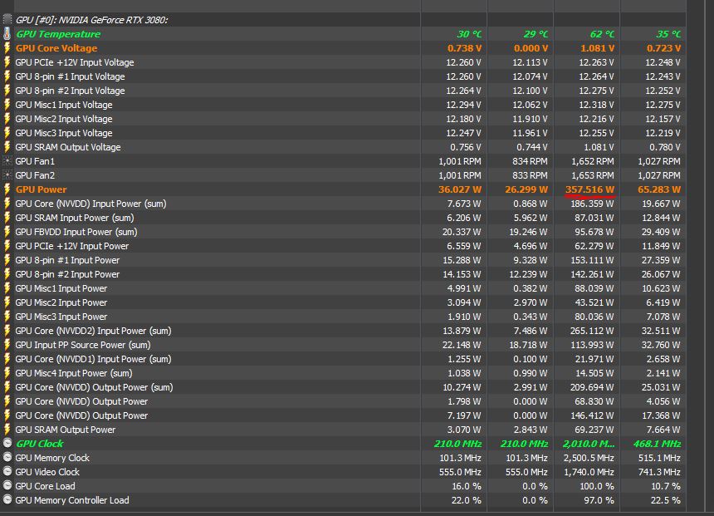Select the GPU Temperature sensor row label
The width and height of the screenshot is (714, 516).
tap(57, 34)
